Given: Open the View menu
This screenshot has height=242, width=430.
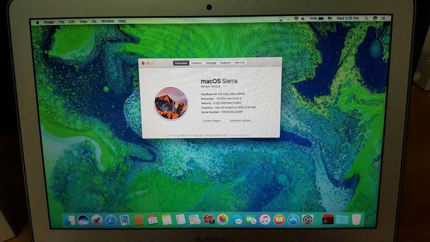Looking at the screenshot, I should click(83, 22).
